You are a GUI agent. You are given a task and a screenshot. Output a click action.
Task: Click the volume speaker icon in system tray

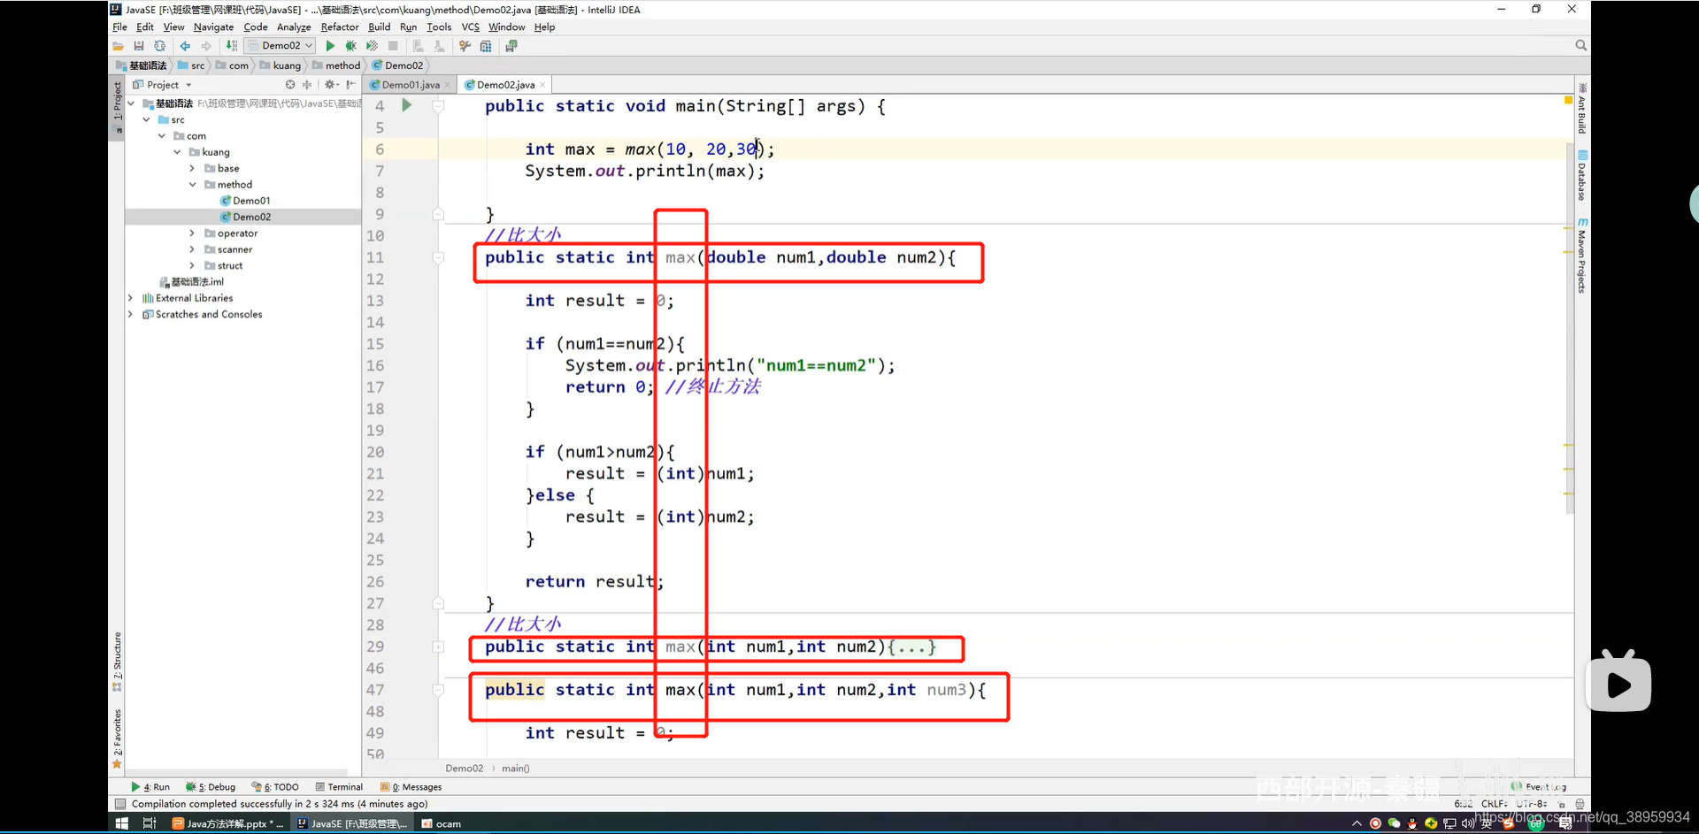[1468, 823]
